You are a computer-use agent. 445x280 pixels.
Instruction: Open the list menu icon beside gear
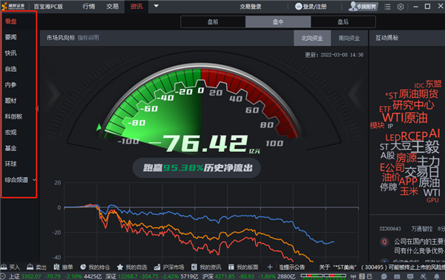[387, 7]
